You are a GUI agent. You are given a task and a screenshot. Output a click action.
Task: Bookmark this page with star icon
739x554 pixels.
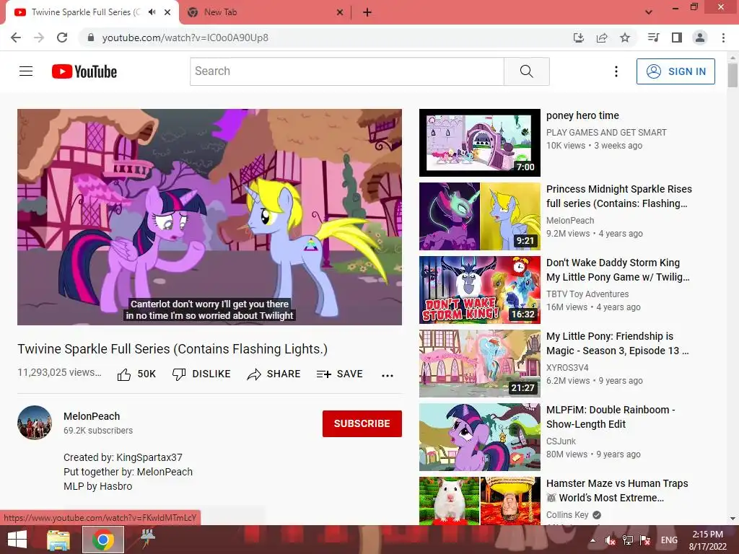click(x=625, y=38)
